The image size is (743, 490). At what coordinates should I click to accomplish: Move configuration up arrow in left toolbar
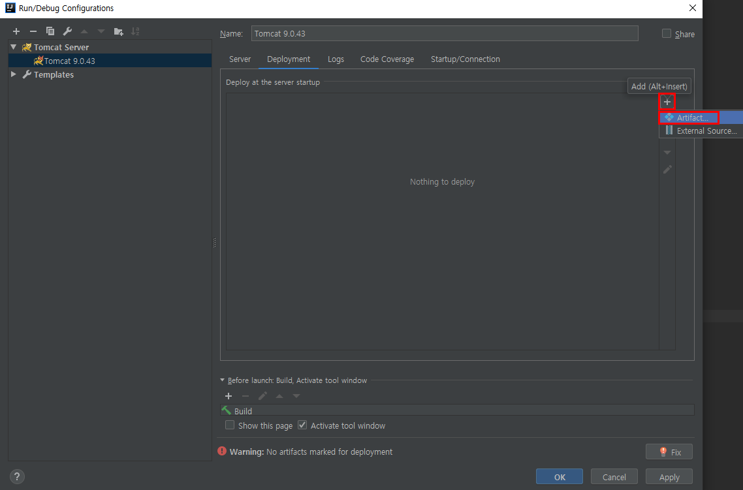[84, 31]
